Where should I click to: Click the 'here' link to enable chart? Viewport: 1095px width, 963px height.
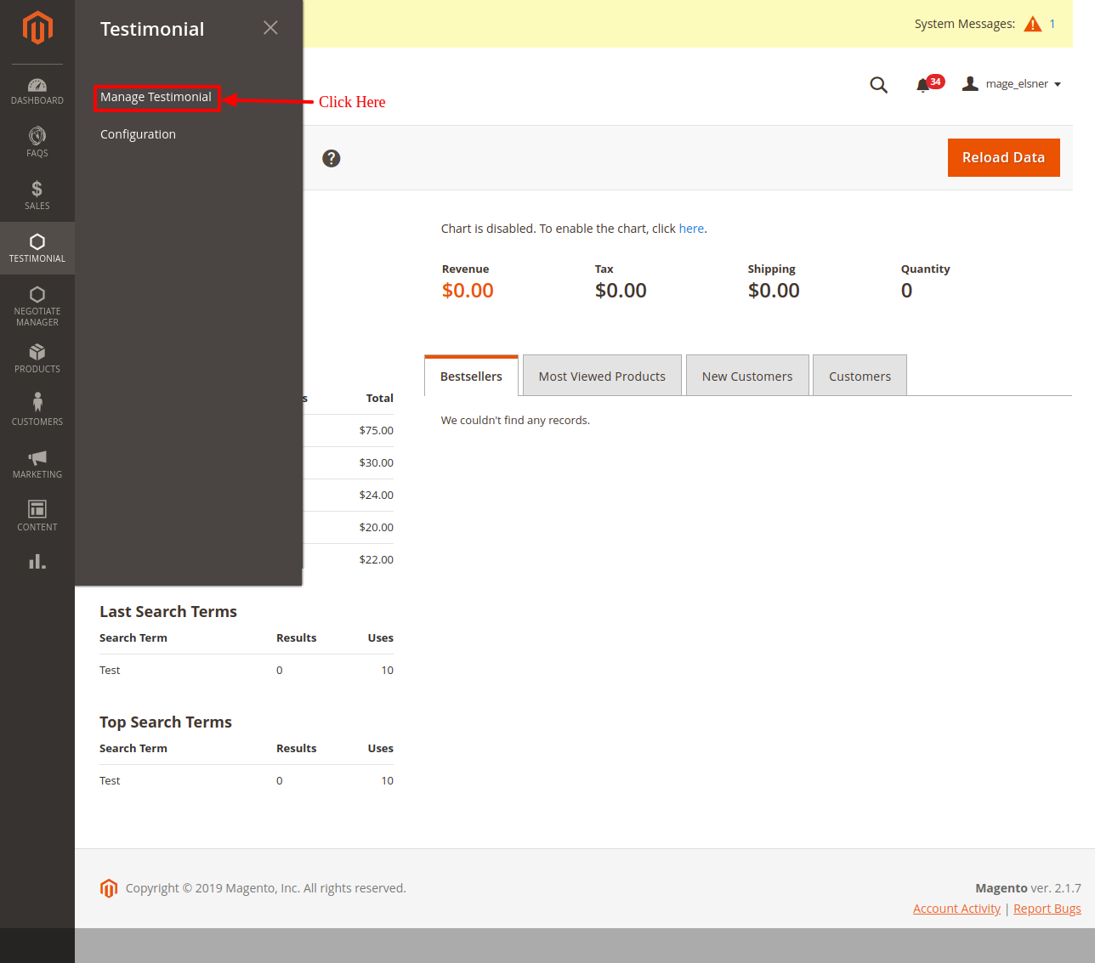point(691,229)
